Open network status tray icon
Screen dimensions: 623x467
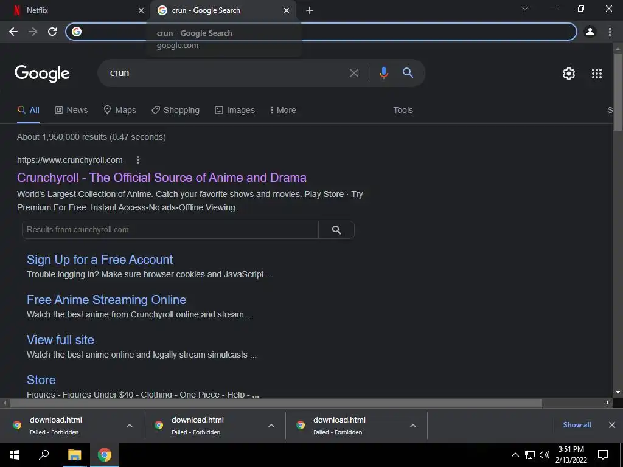[x=529, y=455]
